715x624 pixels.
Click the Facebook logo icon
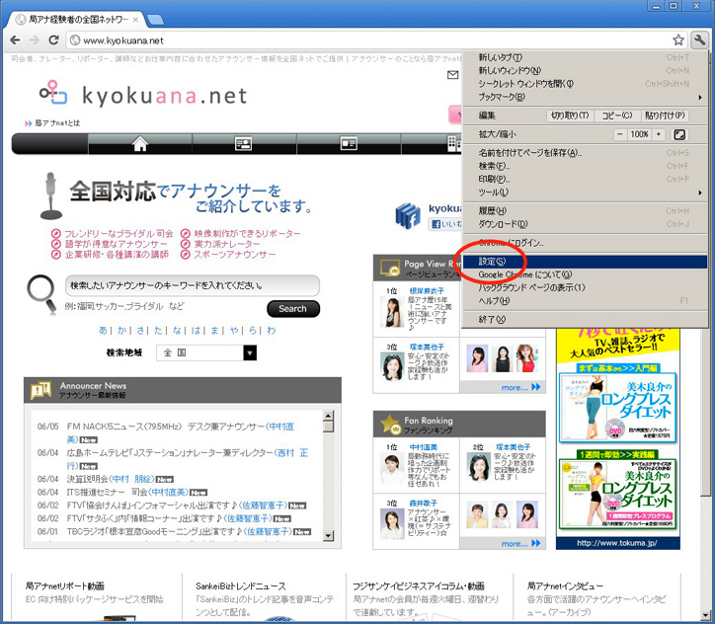[x=408, y=215]
